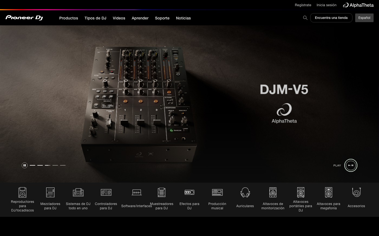Open the Español language selector
Image resolution: width=379 pixels, height=236 pixels.
[x=364, y=18]
